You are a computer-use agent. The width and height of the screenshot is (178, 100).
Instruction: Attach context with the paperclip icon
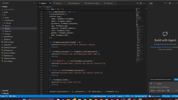click(151, 84)
